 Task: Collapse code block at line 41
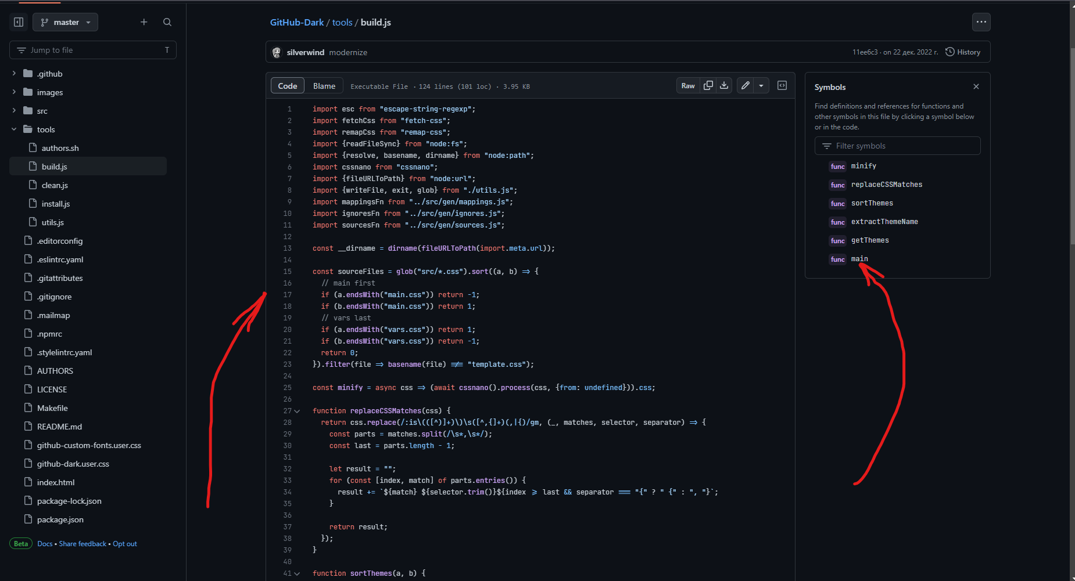coord(298,573)
